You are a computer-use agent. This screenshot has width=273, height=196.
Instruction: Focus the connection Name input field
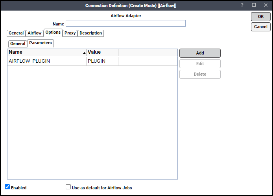click(x=125, y=24)
